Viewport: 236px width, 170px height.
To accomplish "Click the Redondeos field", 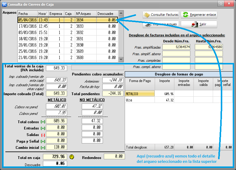I will pos(114,157).
